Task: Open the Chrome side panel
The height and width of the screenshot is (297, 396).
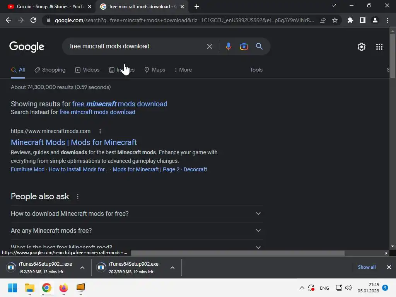Action: coord(363,20)
